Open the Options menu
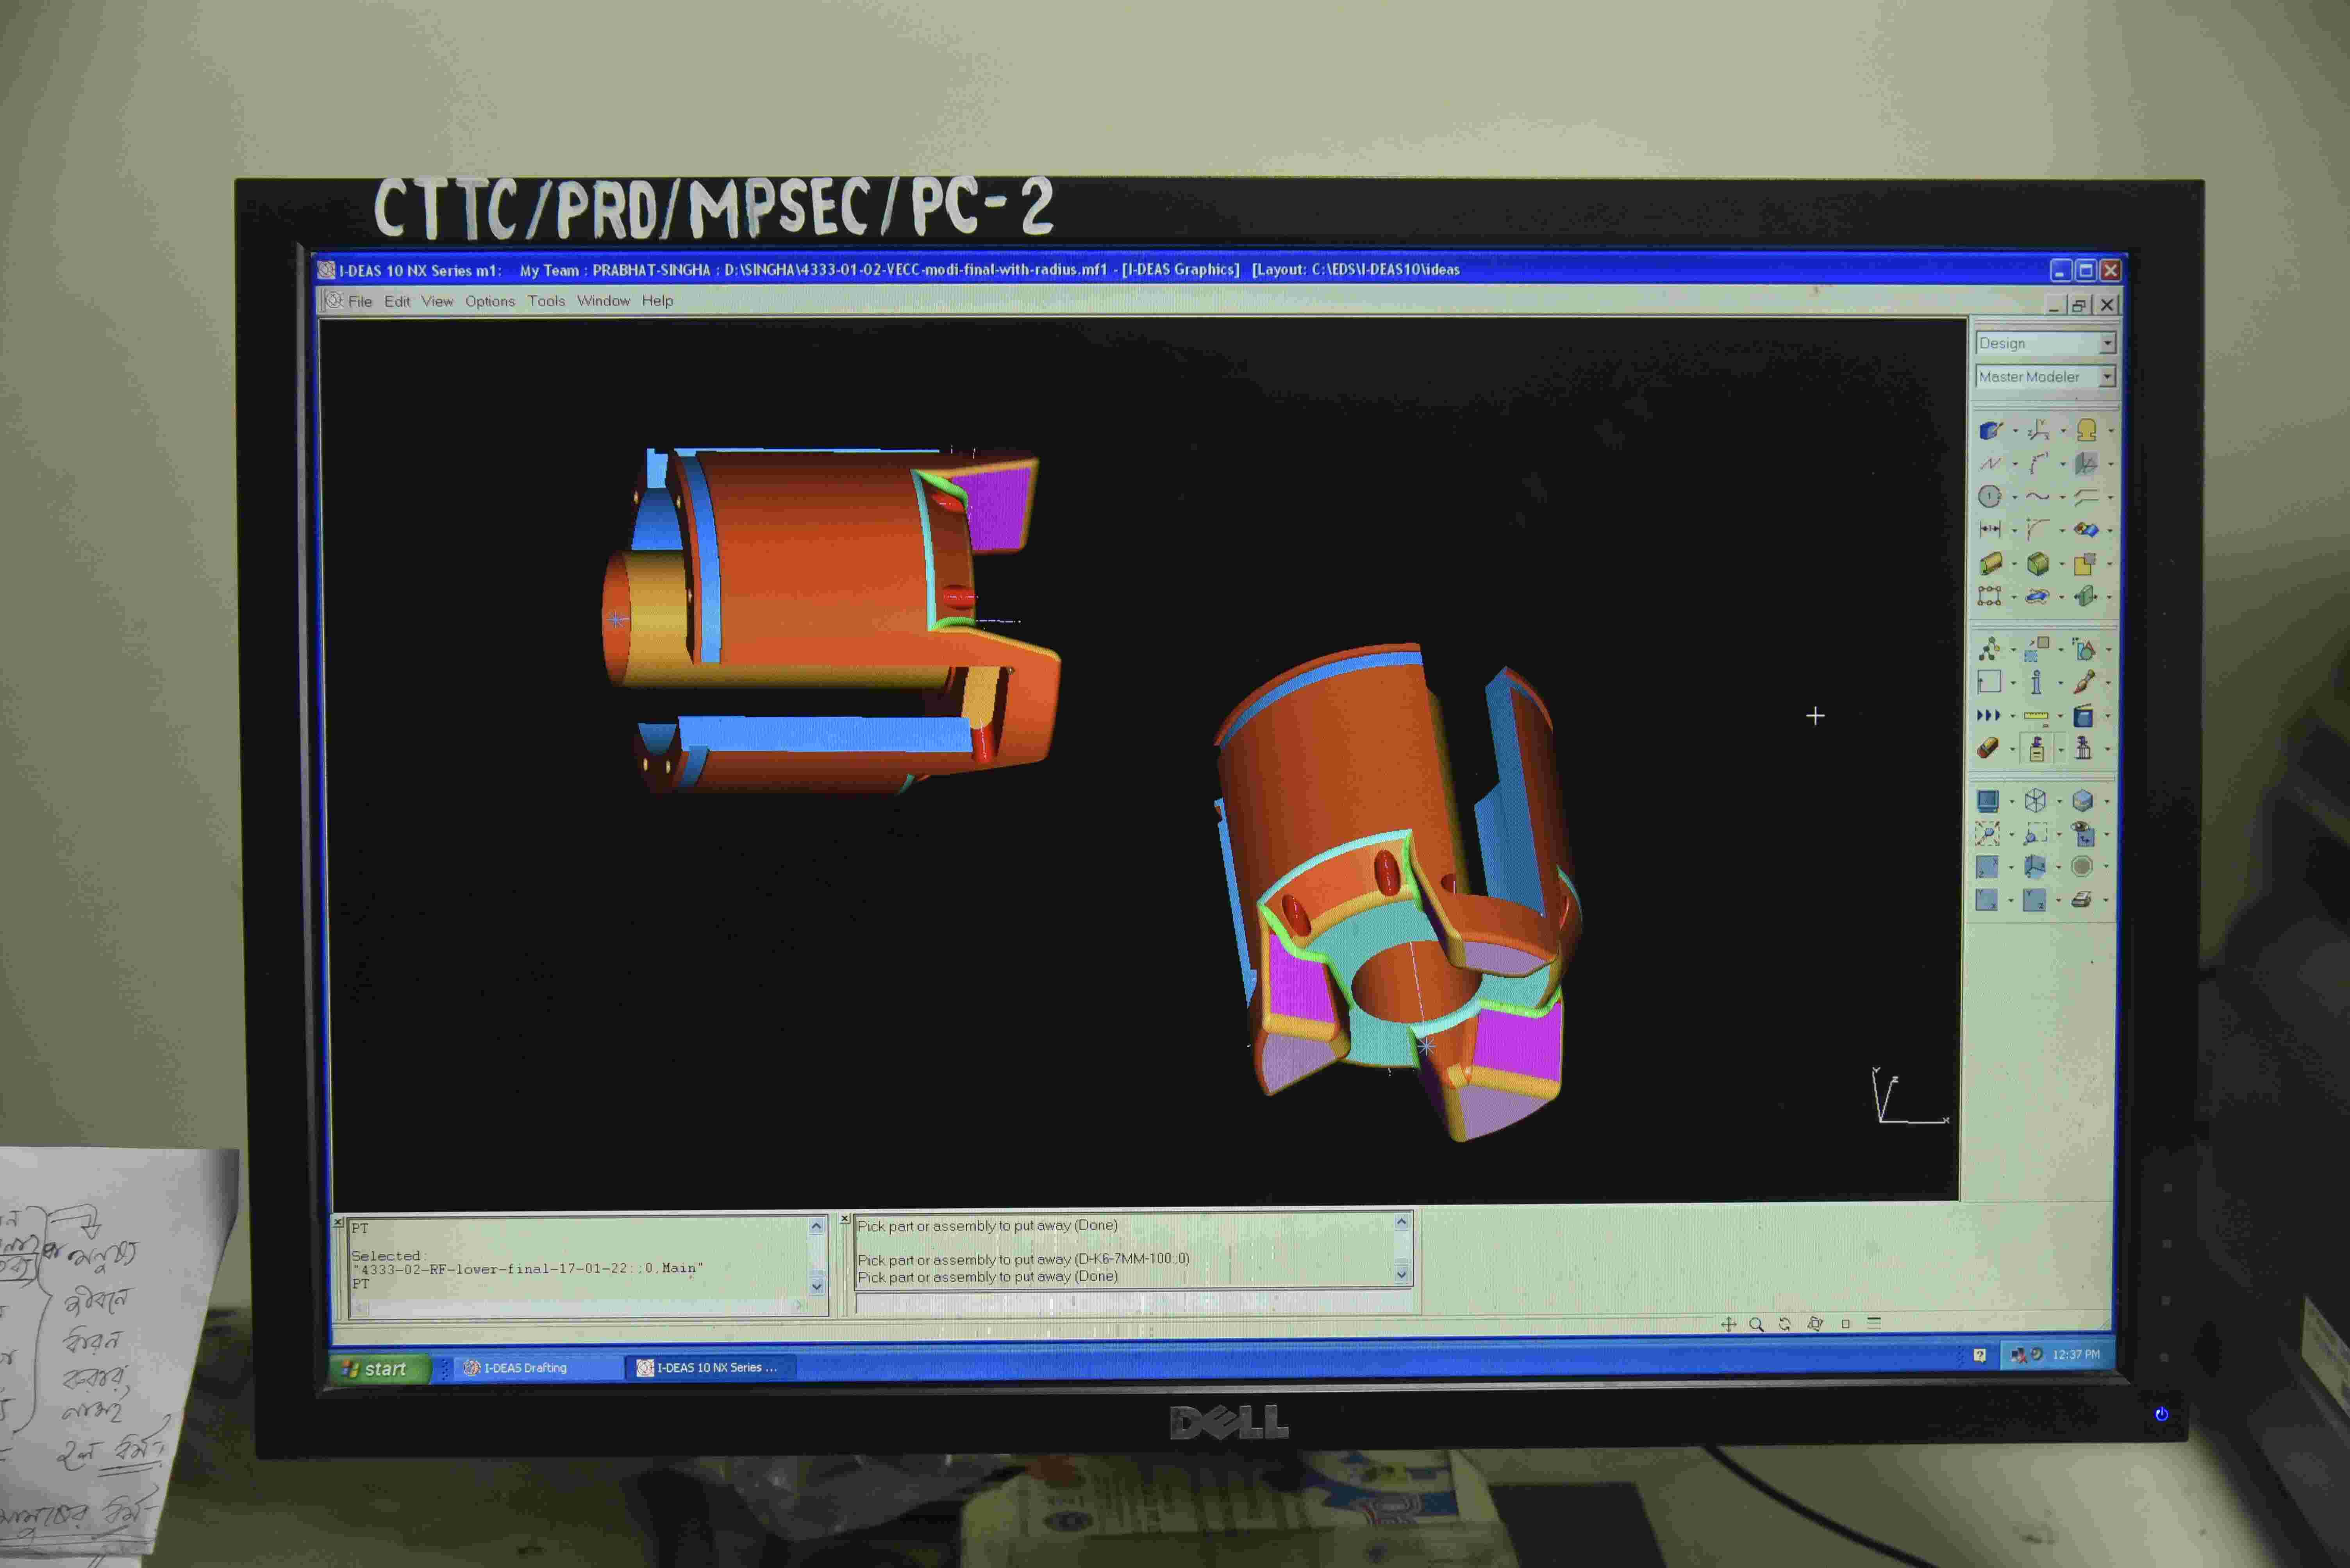This screenshot has width=2350, height=1568. [490, 301]
